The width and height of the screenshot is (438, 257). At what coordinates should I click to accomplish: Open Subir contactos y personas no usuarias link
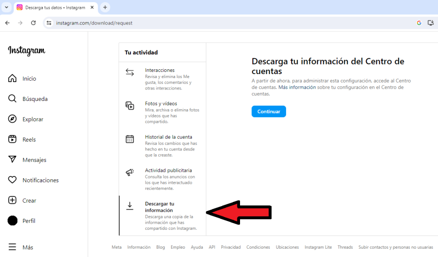(396, 247)
